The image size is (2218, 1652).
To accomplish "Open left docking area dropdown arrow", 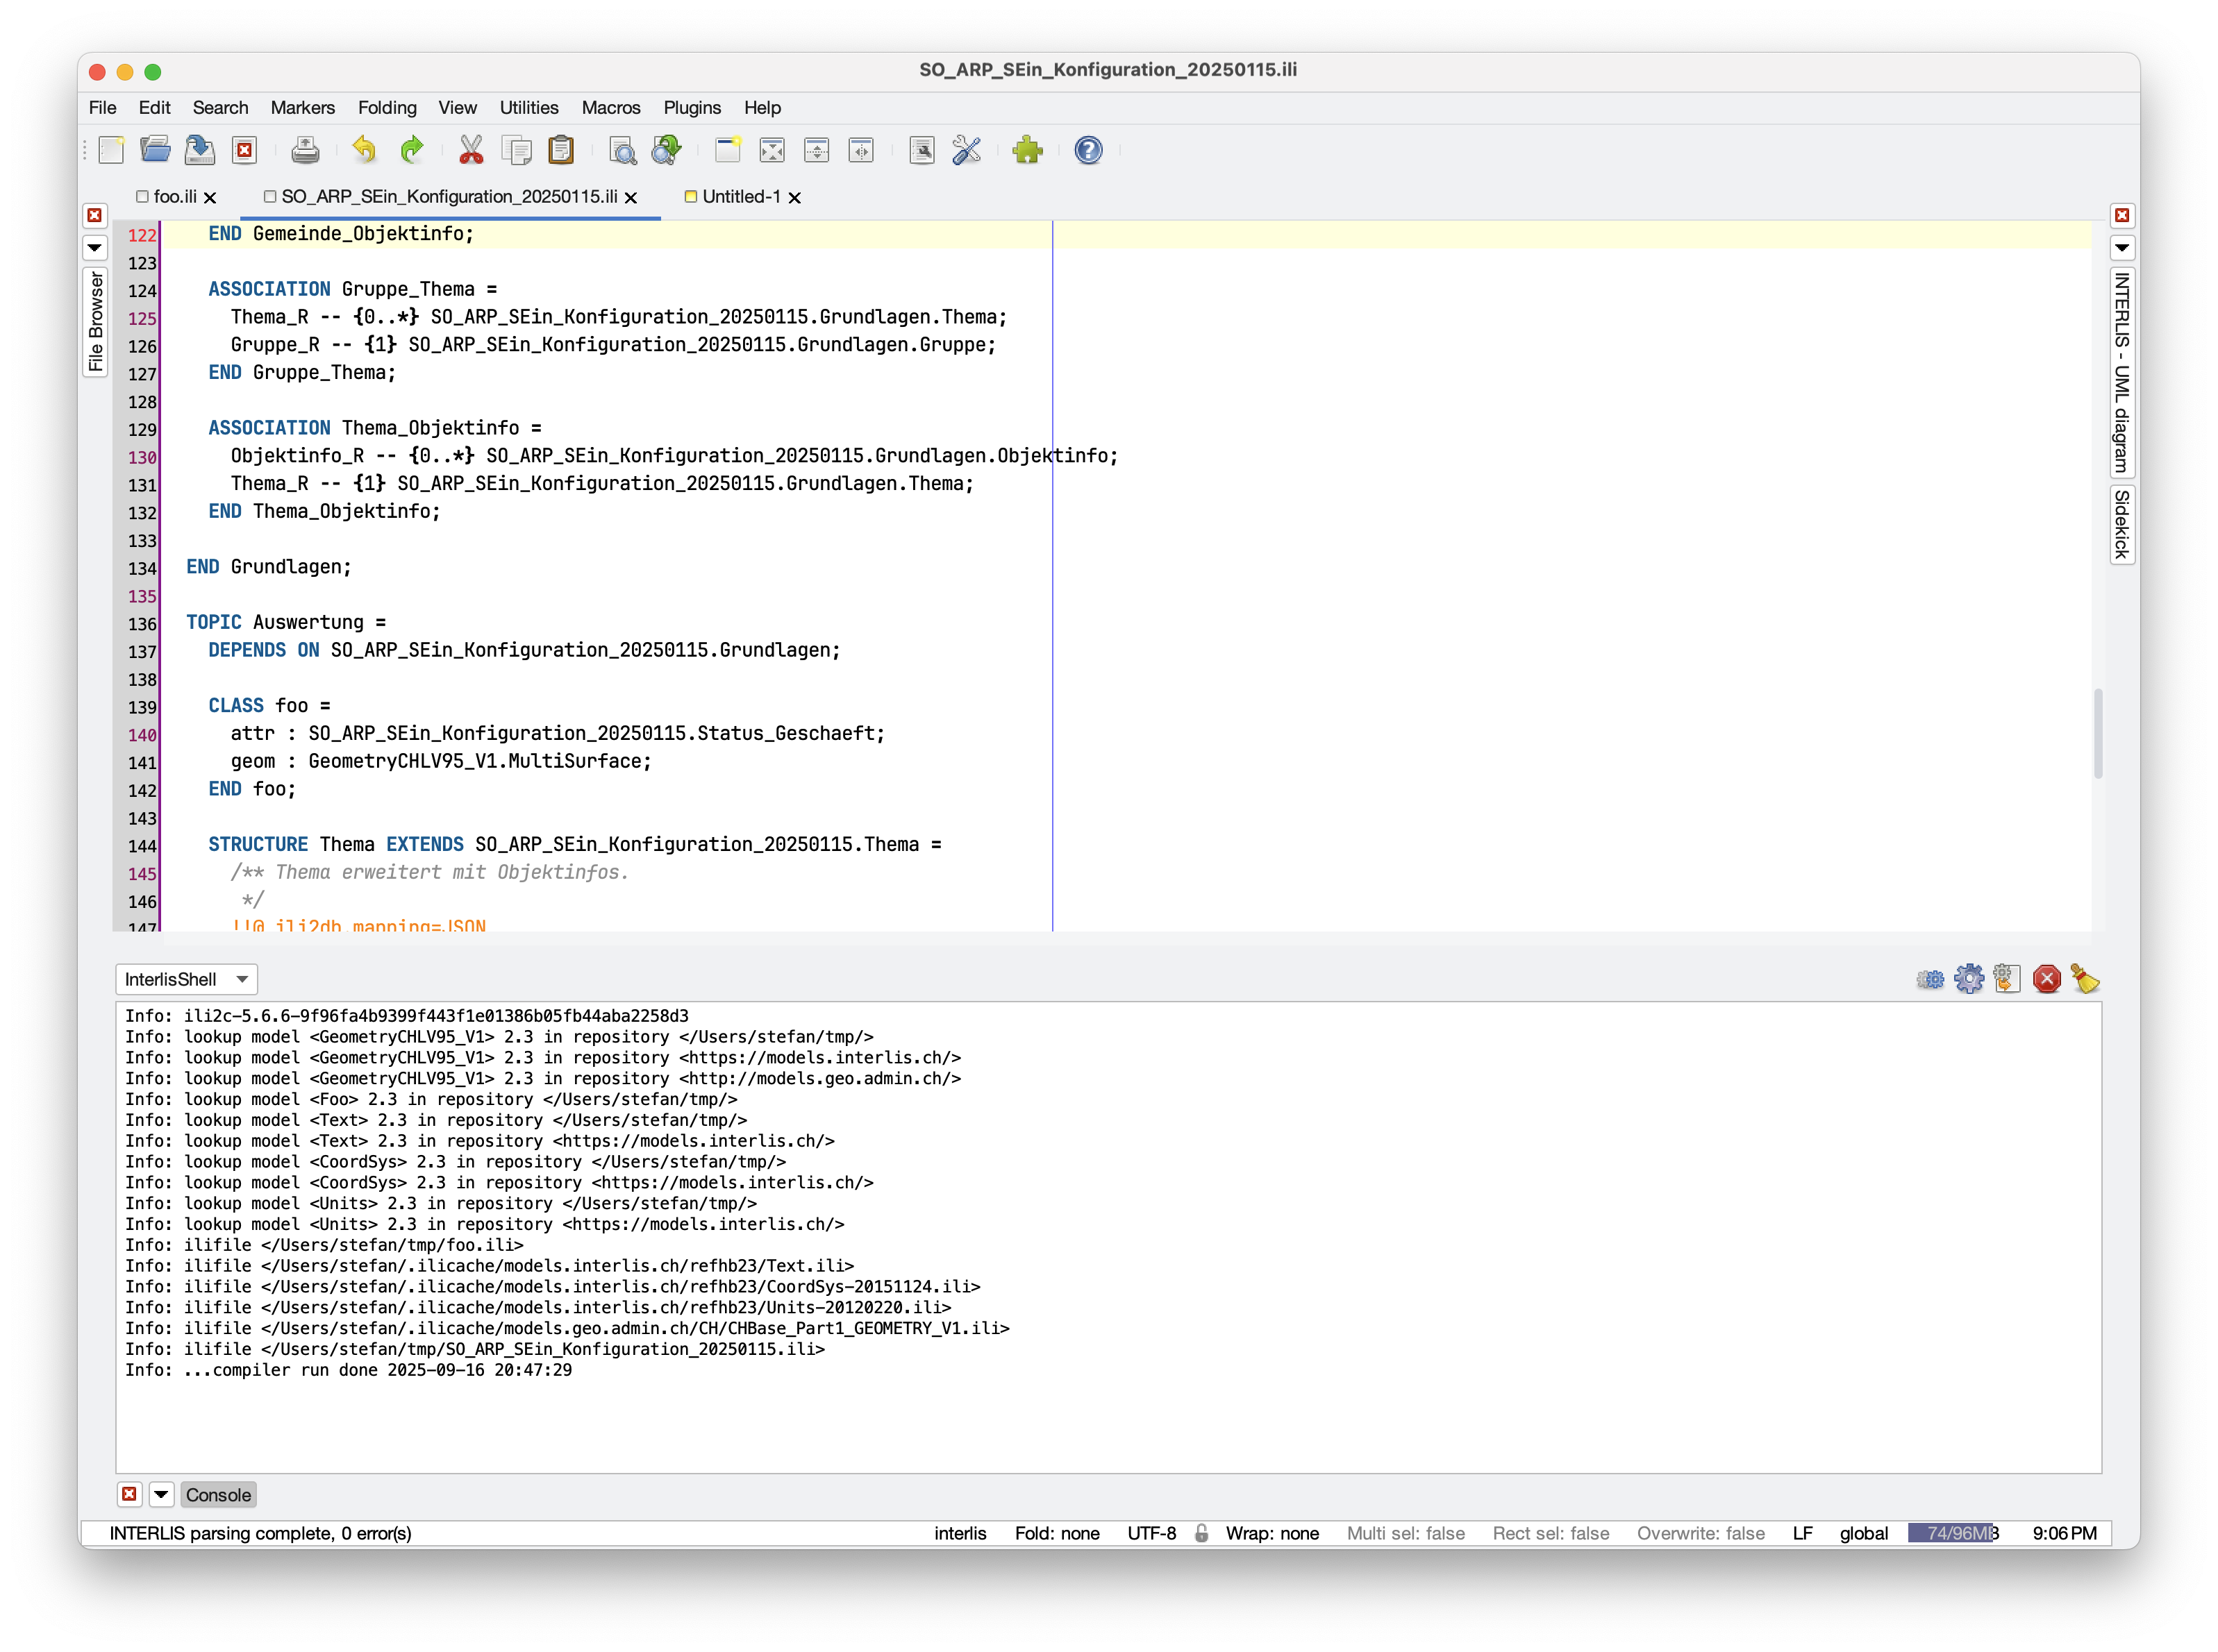I will pyautogui.click(x=95, y=247).
